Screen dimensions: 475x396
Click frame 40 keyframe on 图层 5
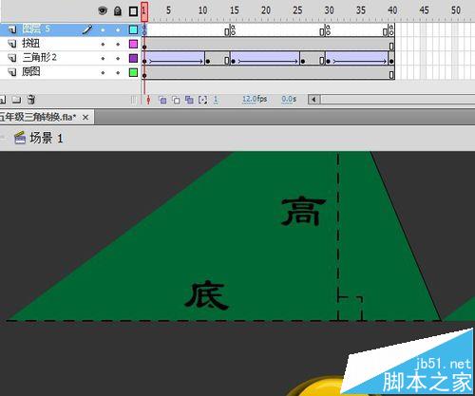click(391, 30)
